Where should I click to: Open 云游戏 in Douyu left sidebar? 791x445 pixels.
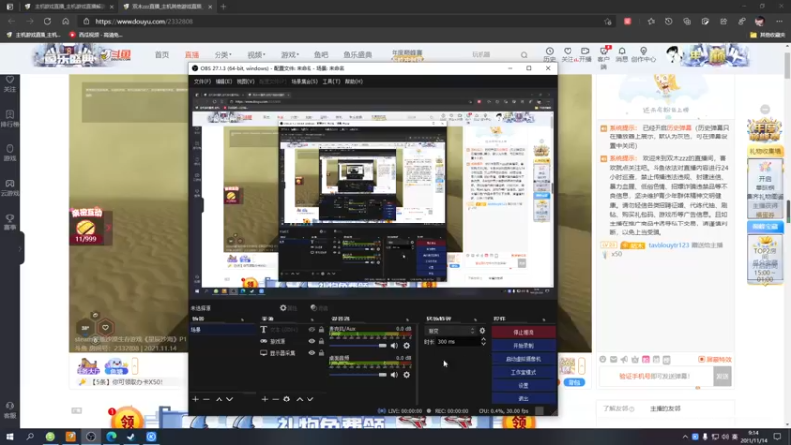click(10, 188)
